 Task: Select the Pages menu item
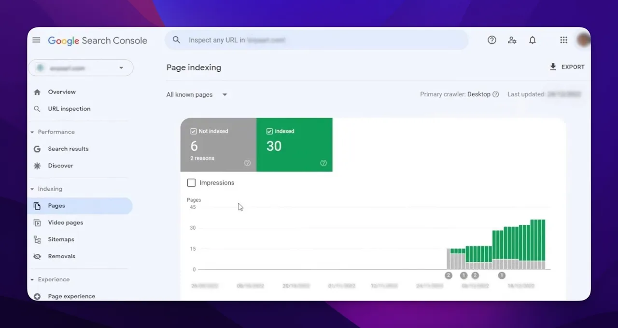coord(80,206)
